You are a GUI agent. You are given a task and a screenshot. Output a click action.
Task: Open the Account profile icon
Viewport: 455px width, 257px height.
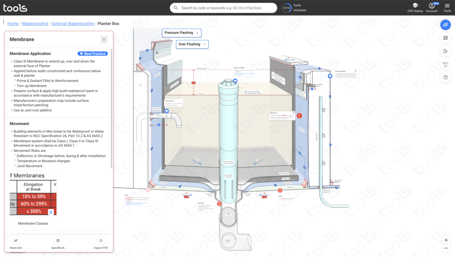point(431,6)
